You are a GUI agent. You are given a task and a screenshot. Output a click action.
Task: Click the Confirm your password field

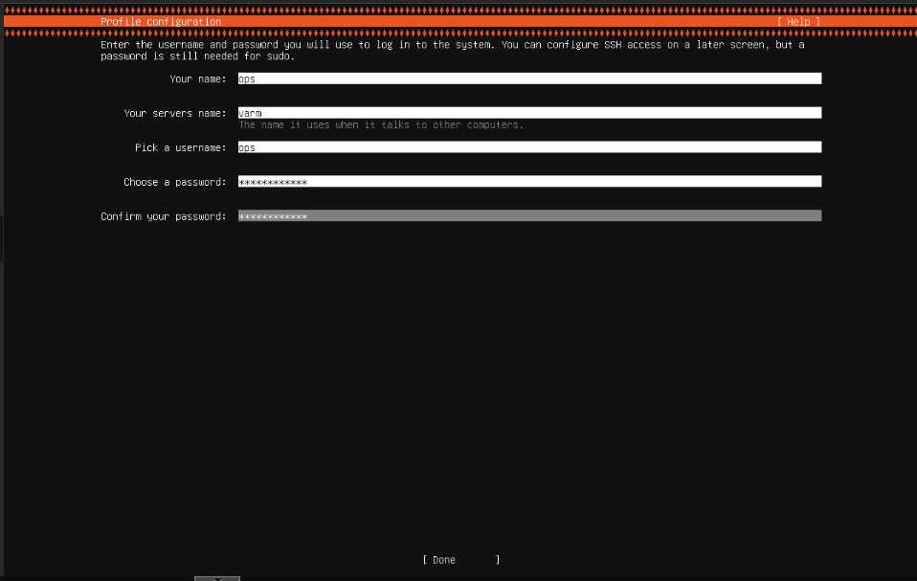pos(526,215)
